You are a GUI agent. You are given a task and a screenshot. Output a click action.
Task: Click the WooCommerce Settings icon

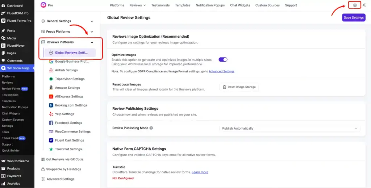[51, 131]
